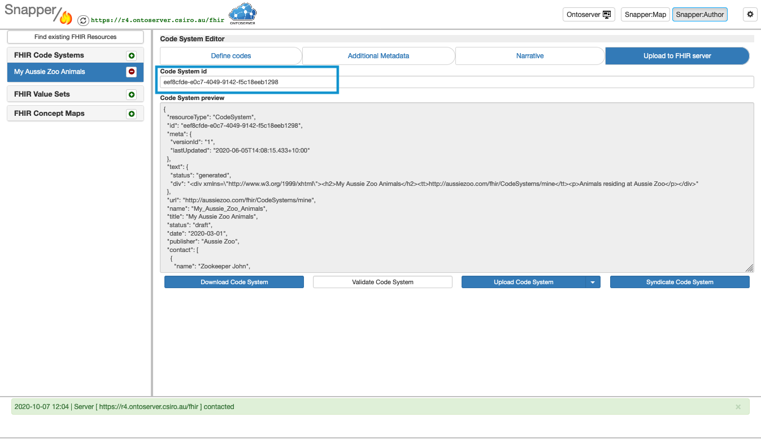Expand FHIR Concept Maps section header
The image size is (761, 439).
(75, 114)
